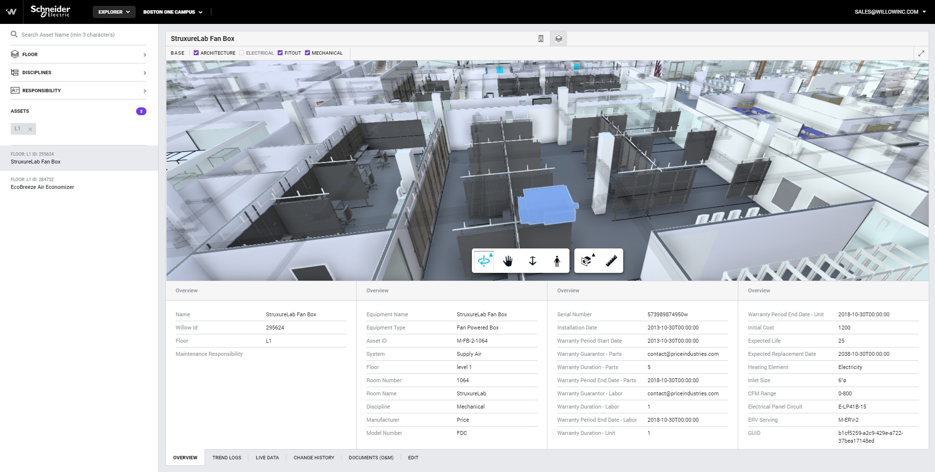Click the Initial Cost value 1200

(x=844, y=328)
